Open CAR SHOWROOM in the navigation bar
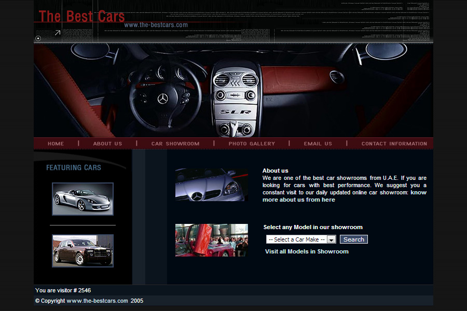This screenshot has height=311, width=467. point(175,144)
